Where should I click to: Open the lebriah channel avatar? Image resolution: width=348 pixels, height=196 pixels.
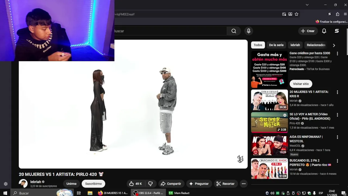23,183
